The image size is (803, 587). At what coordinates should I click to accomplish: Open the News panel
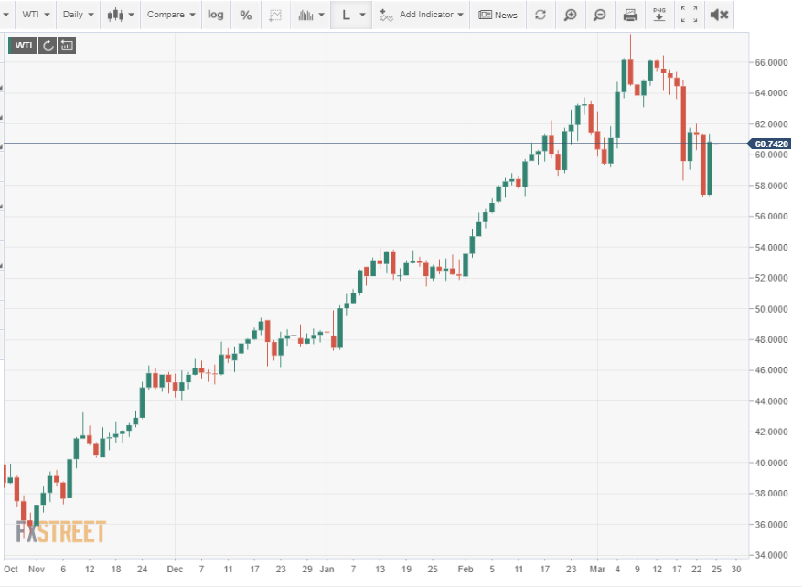(x=498, y=15)
